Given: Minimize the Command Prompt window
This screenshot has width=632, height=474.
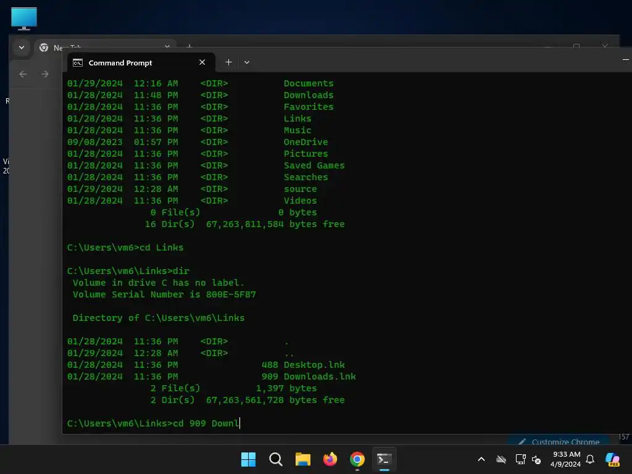Looking at the screenshot, I should (x=626, y=60).
